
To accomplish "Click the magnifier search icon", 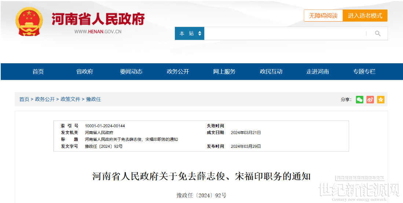I will point(378,34).
